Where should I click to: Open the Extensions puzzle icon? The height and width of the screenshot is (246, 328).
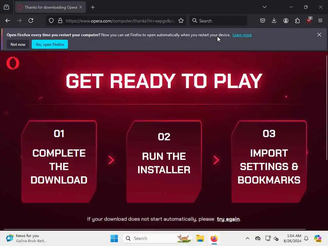(x=297, y=20)
